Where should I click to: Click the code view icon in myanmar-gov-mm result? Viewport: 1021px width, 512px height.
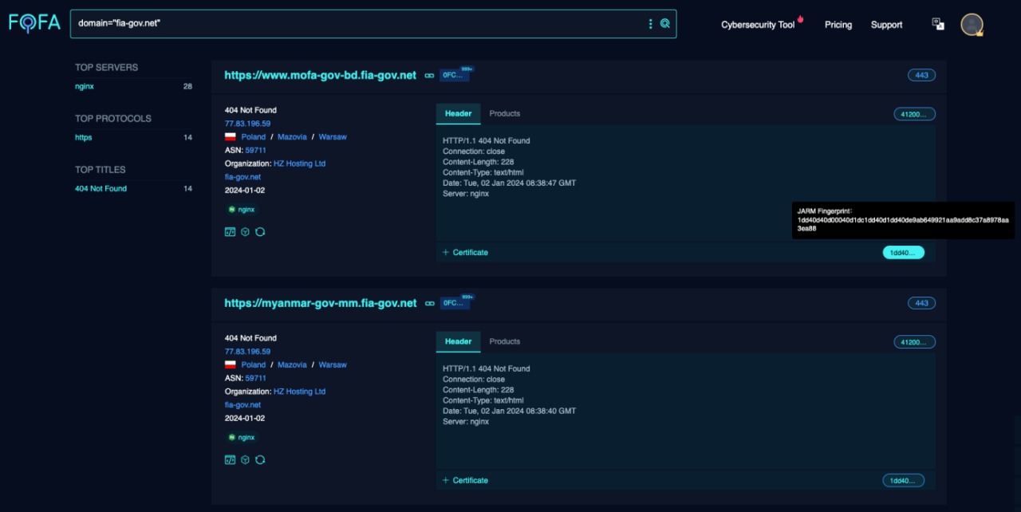pyautogui.click(x=230, y=460)
